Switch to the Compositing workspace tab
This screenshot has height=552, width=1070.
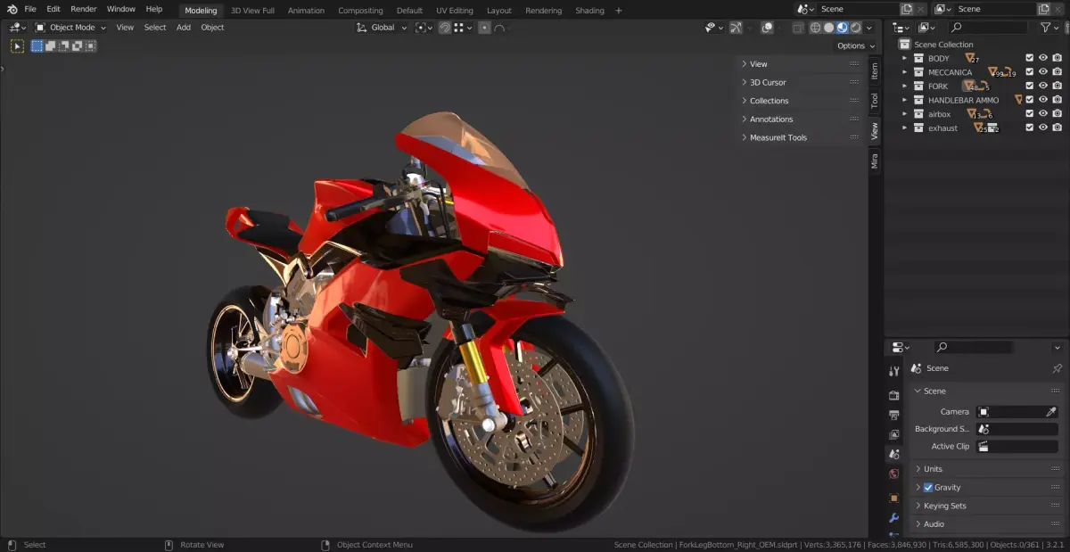pos(360,11)
